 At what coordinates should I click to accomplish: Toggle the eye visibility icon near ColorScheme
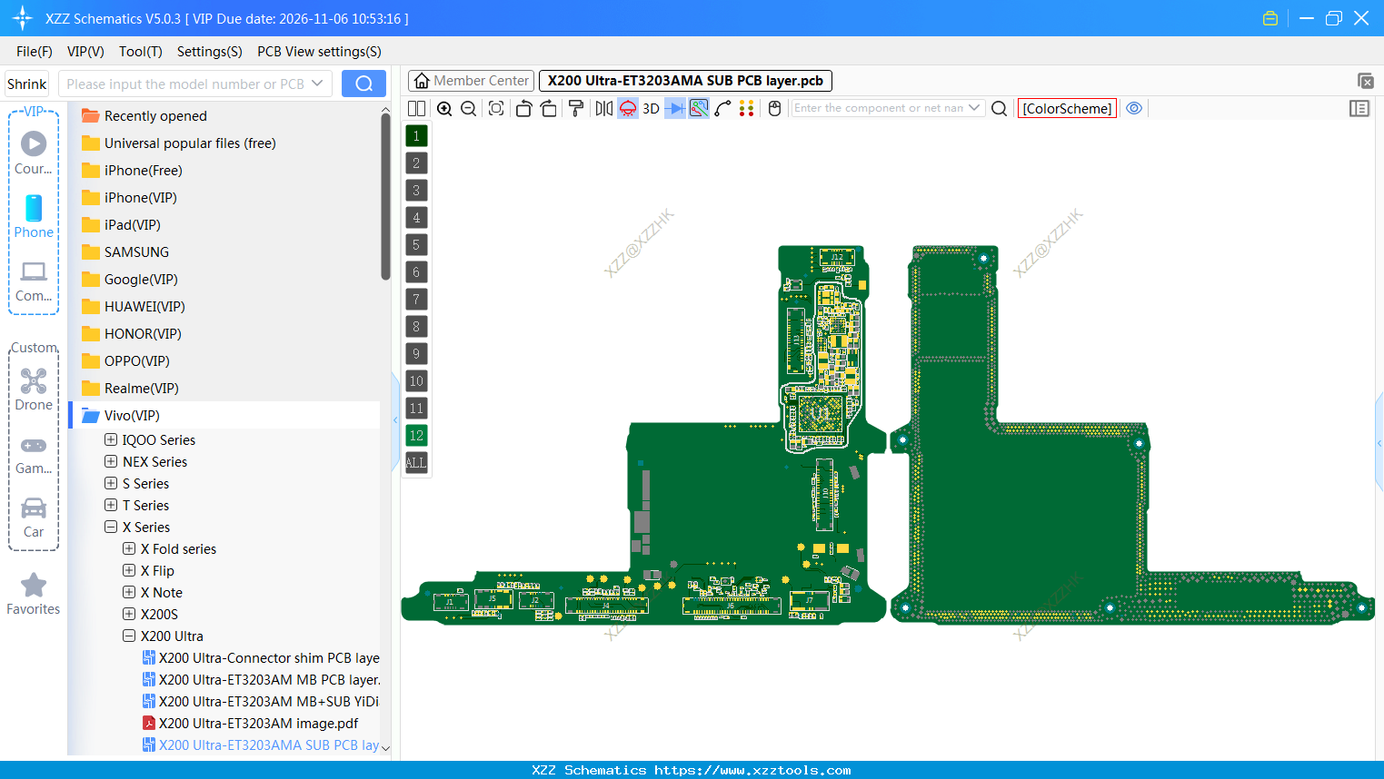[x=1133, y=108]
